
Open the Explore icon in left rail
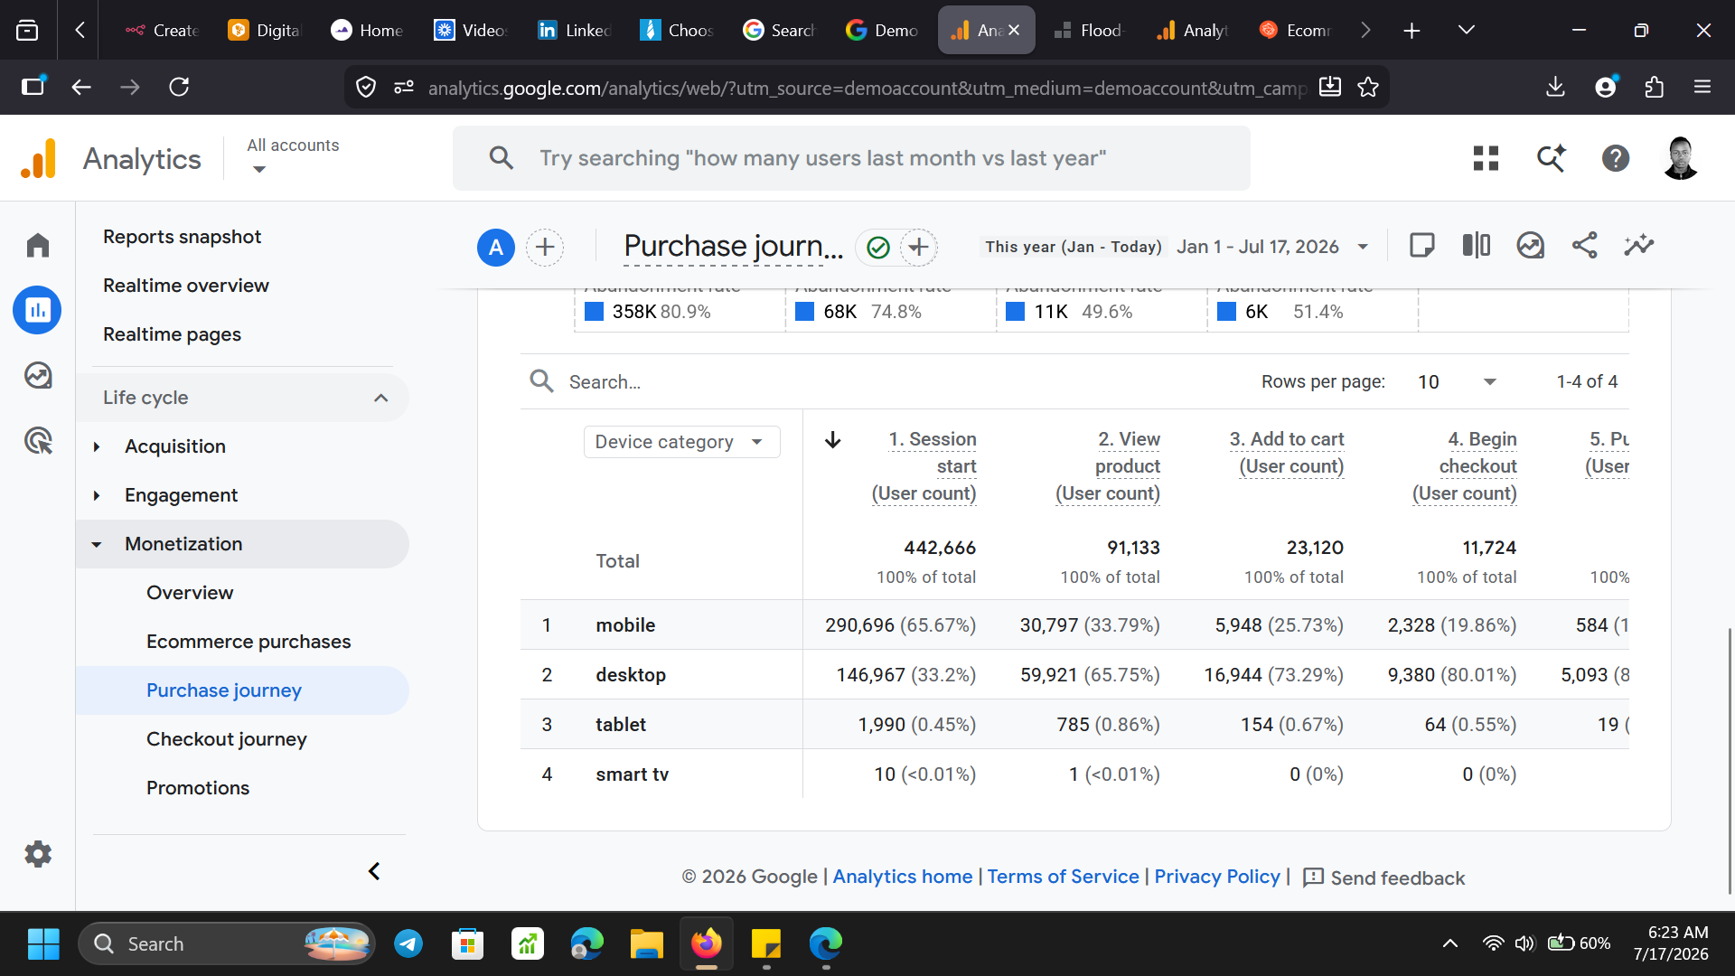pyautogui.click(x=37, y=375)
